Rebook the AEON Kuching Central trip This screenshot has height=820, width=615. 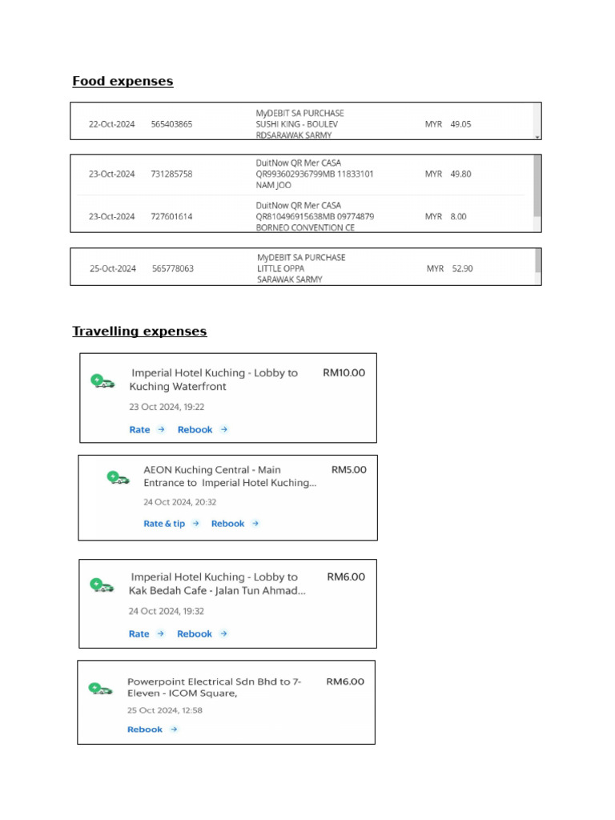pos(227,524)
